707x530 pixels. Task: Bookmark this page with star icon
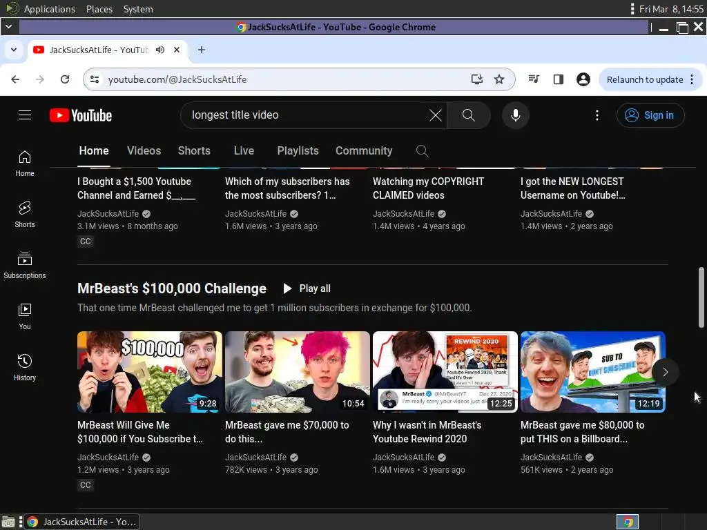[498, 80]
